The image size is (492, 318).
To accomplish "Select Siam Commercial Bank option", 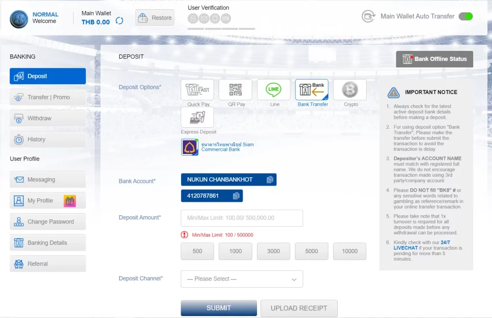I will (x=190, y=147).
